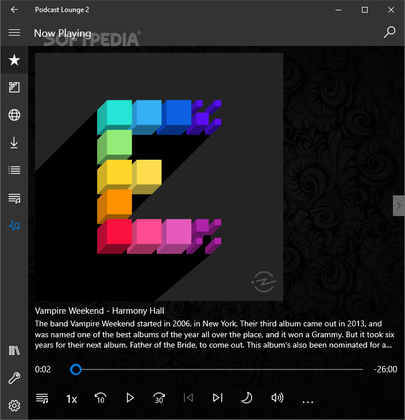Rewind 10 seconds
The width and height of the screenshot is (405, 420).
101,398
